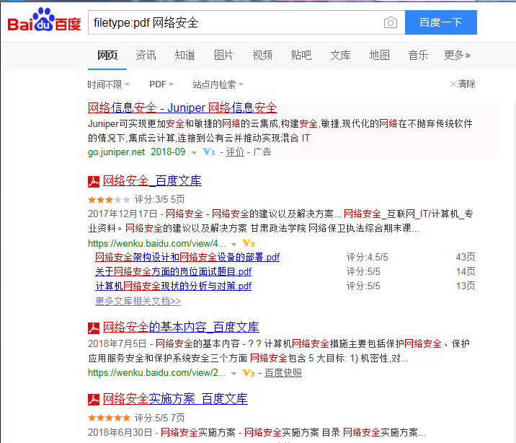Screen dimensions: 516x443
Task: Click the 14页 page count
Action: [x=466, y=272]
